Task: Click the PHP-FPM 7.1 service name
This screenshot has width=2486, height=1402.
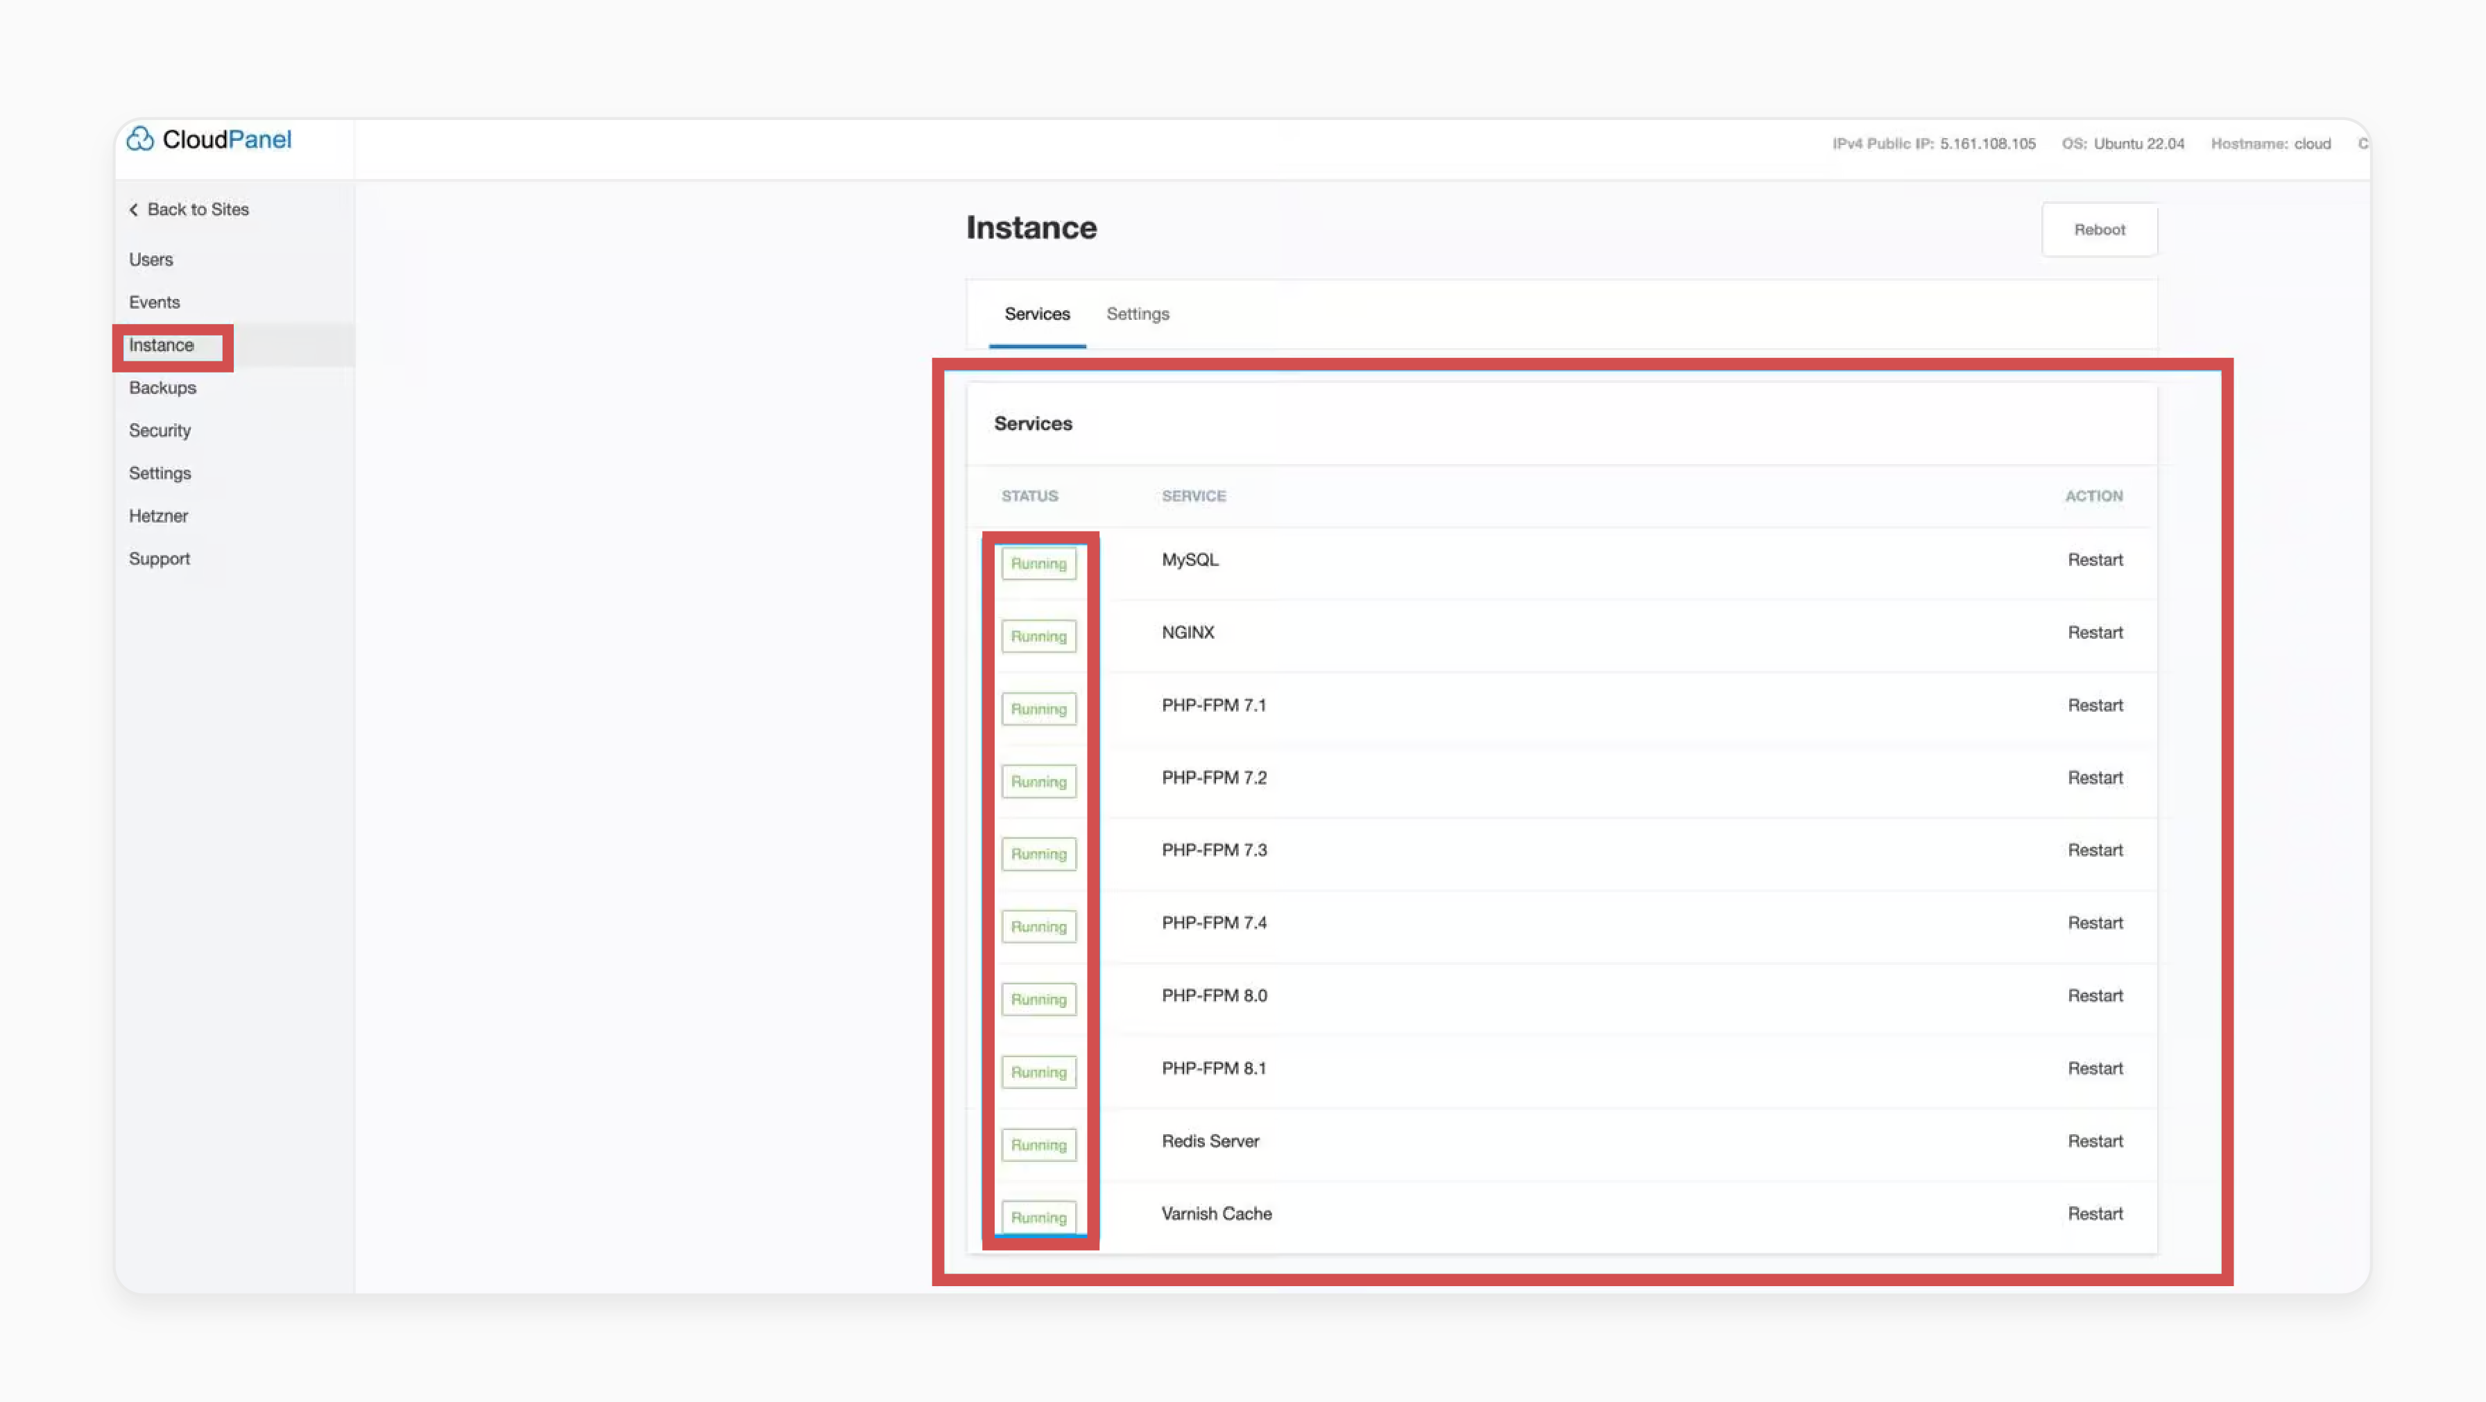Action: pyautogui.click(x=1214, y=706)
